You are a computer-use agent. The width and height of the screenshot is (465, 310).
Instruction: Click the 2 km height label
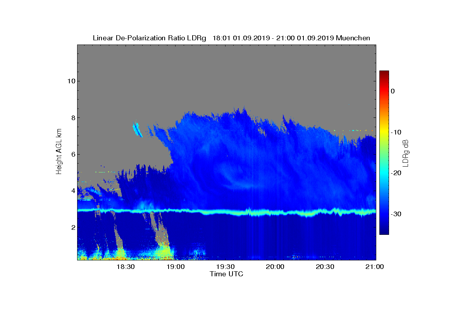point(72,227)
